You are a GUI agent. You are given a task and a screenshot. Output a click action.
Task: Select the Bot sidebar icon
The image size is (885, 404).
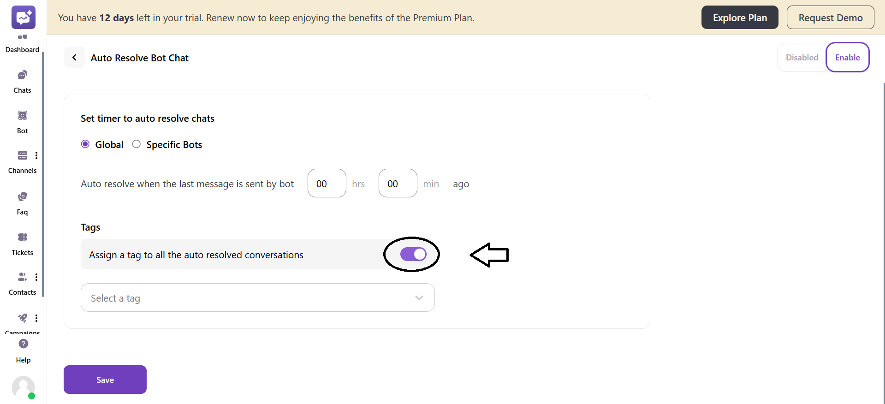click(x=22, y=115)
